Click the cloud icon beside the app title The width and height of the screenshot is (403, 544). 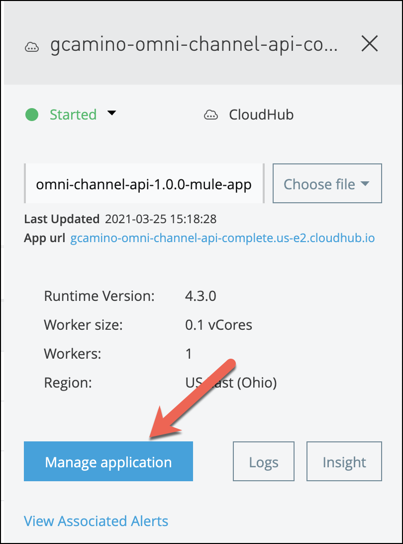[x=32, y=46]
